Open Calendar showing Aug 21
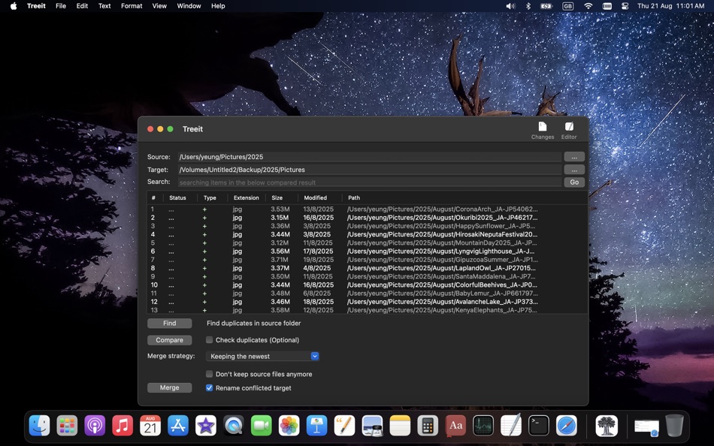 click(150, 426)
